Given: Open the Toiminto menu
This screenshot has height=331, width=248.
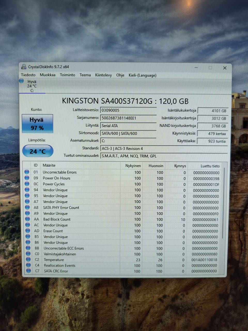Looking at the screenshot, I should [67, 75].
